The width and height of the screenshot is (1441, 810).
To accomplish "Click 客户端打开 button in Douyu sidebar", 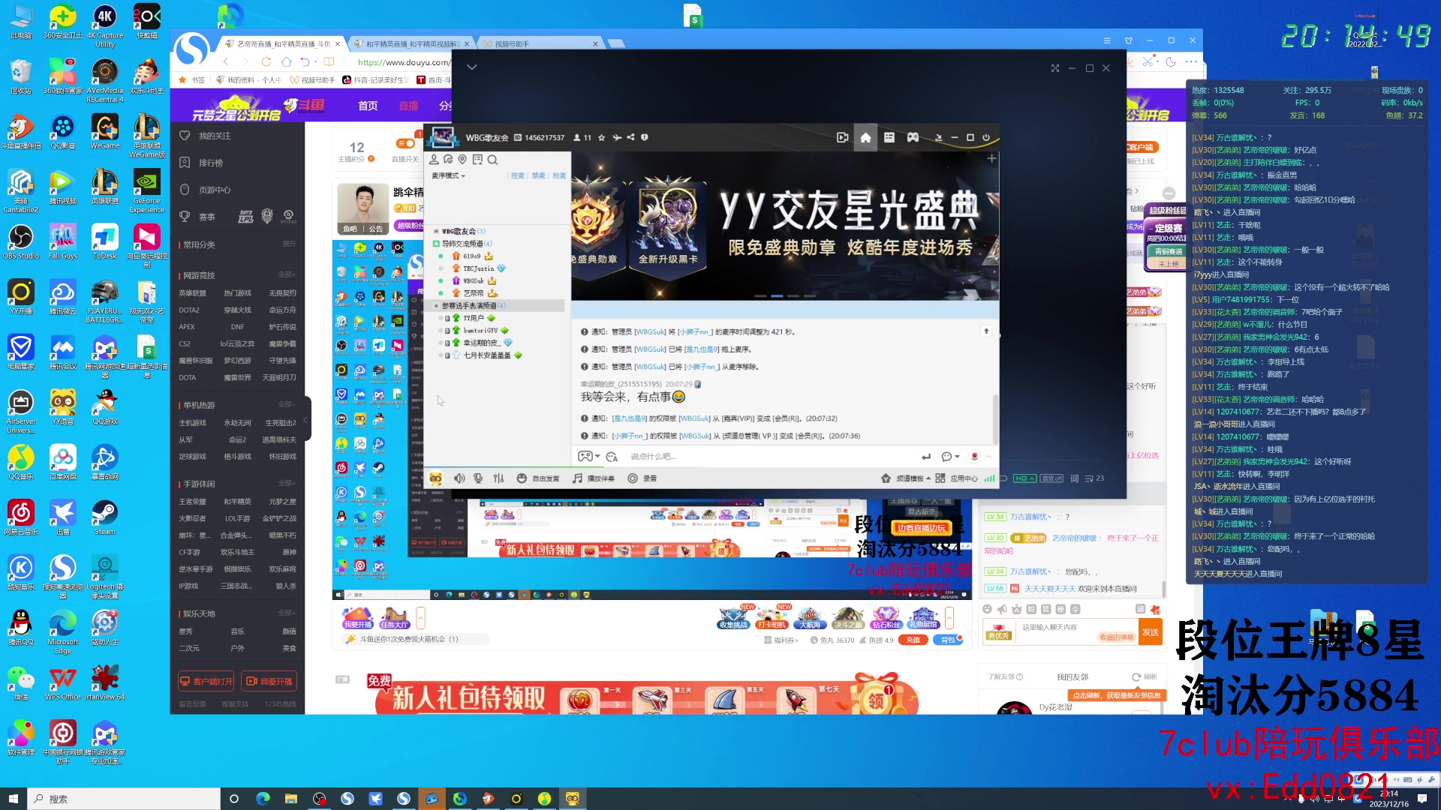I will click(x=206, y=682).
